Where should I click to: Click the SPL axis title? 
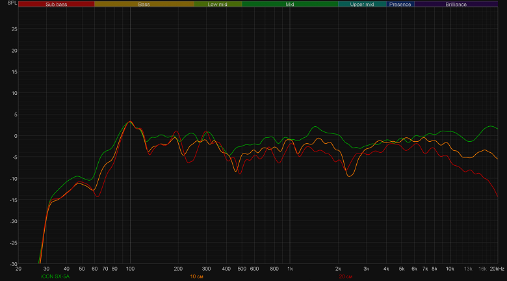point(12,3)
